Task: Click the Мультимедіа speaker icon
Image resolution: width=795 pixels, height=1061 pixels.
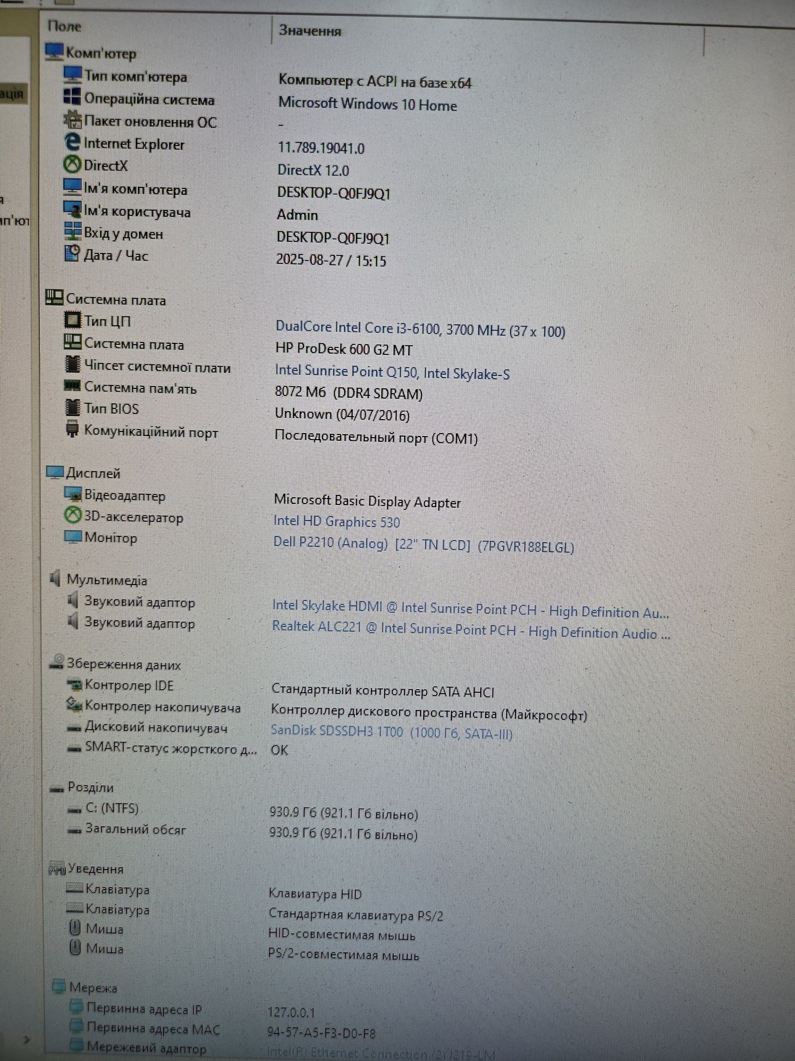Action: [x=55, y=578]
